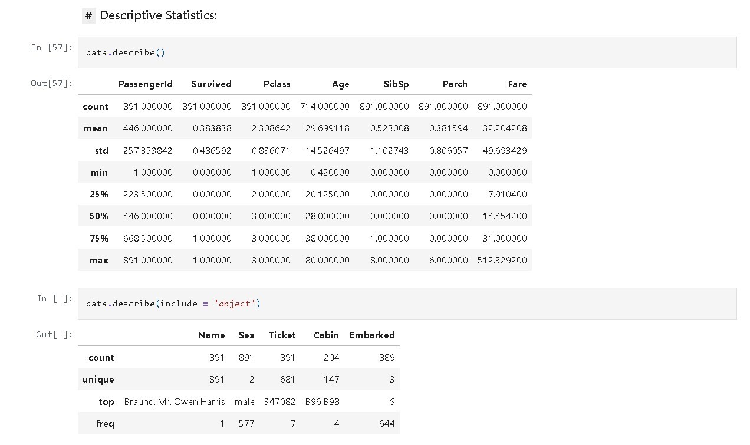Click the unique row label
This screenshot has width=750, height=445.
[98, 380]
